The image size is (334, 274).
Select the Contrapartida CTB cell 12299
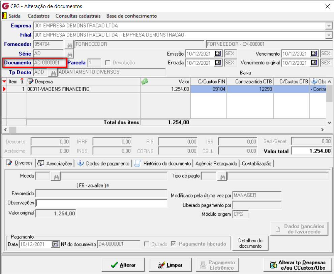(250, 89)
